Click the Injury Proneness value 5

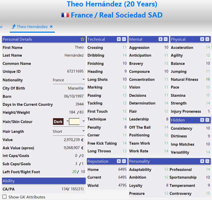point(209,111)
